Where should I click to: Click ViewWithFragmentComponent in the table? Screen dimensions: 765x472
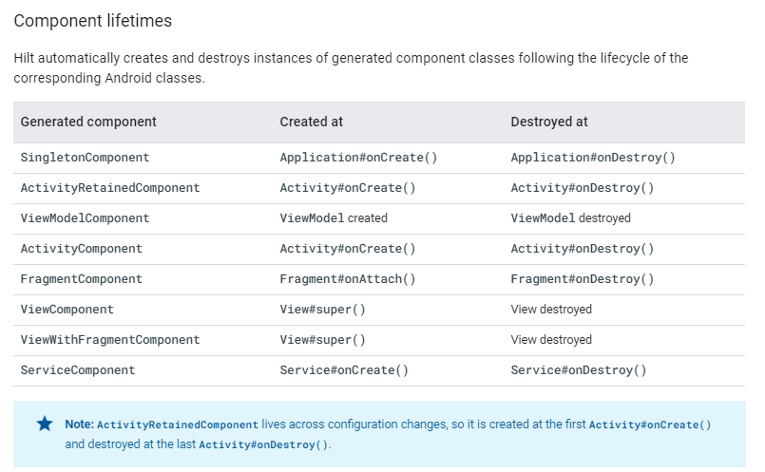(x=110, y=339)
